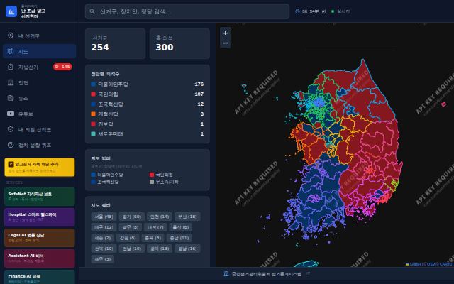Image resolution: width=454 pixels, height=284 pixels.
Task: Click the green 실시간 live status dot
Action: coord(333,11)
